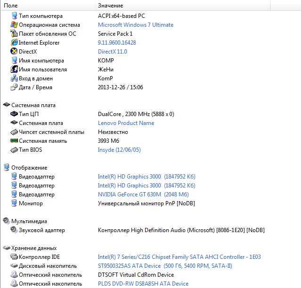
Task: Click the Контроллер IDE icon
Action: pos(14,257)
